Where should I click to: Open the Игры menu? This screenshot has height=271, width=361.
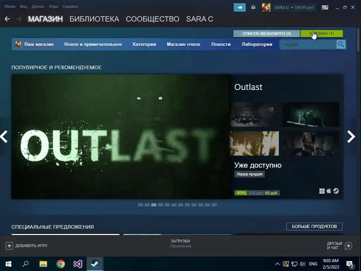(x=54, y=6)
